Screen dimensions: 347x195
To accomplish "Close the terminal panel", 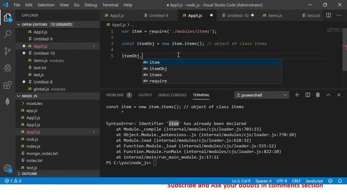I will [338, 95].
